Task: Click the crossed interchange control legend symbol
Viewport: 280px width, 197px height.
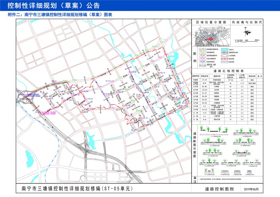Action: [x=225, y=56]
